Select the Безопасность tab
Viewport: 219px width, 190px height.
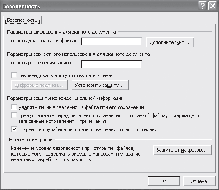[x=22, y=20]
